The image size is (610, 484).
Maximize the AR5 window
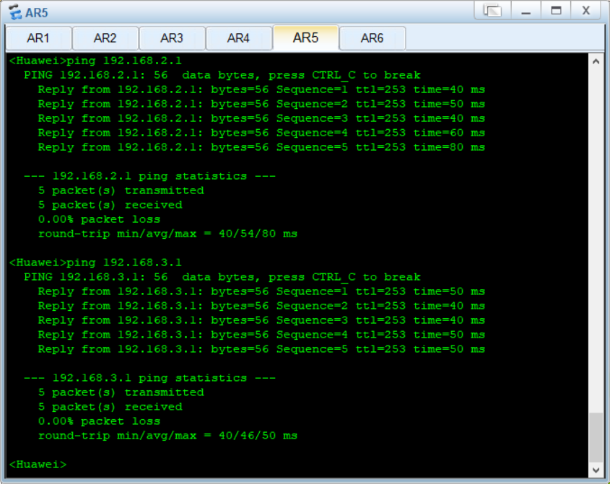click(x=556, y=11)
